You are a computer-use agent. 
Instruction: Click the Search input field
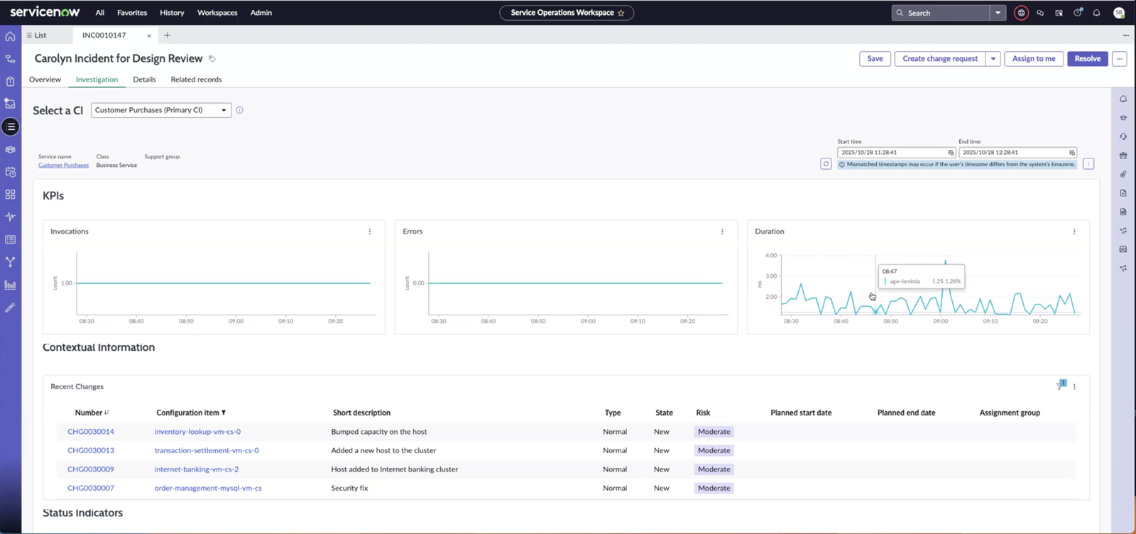coord(941,13)
